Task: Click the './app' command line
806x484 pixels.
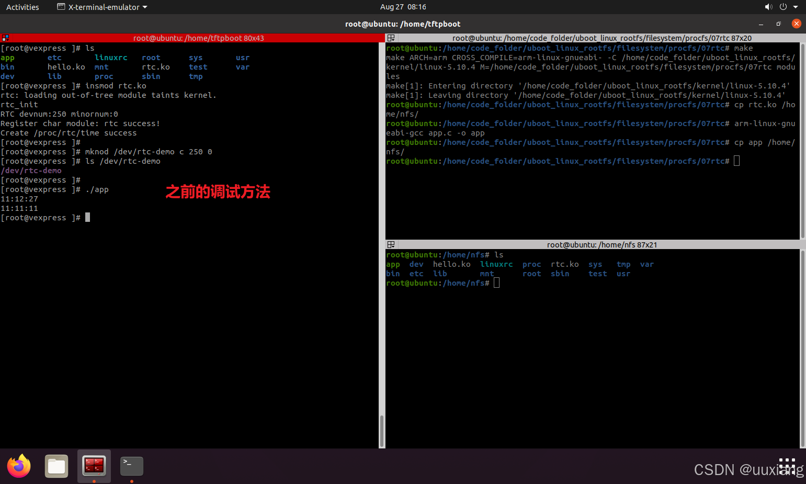Action: click(x=97, y=189)
